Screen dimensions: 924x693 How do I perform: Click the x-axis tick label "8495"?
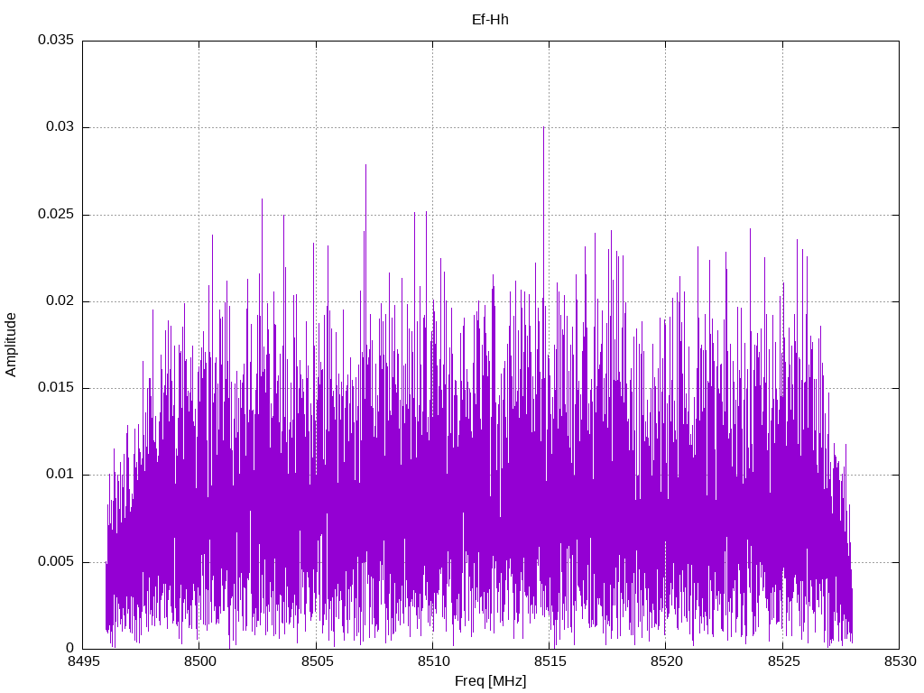point(83,661)
